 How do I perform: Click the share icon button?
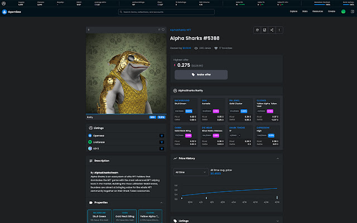pos(272,30)
